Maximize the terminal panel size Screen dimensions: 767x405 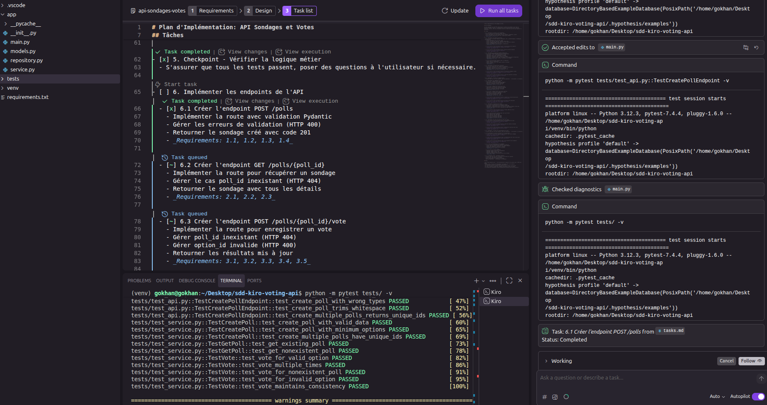click(x=509, y=281)
